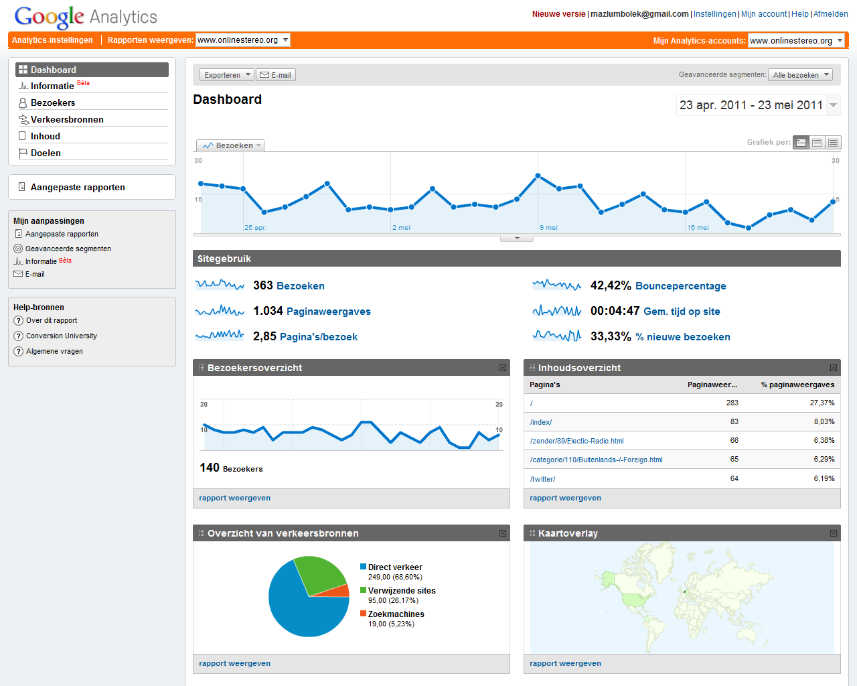The image size is (857, 686).
Task: Select Dashboard in the sidebar menu
Action: (x=92, y=70)
